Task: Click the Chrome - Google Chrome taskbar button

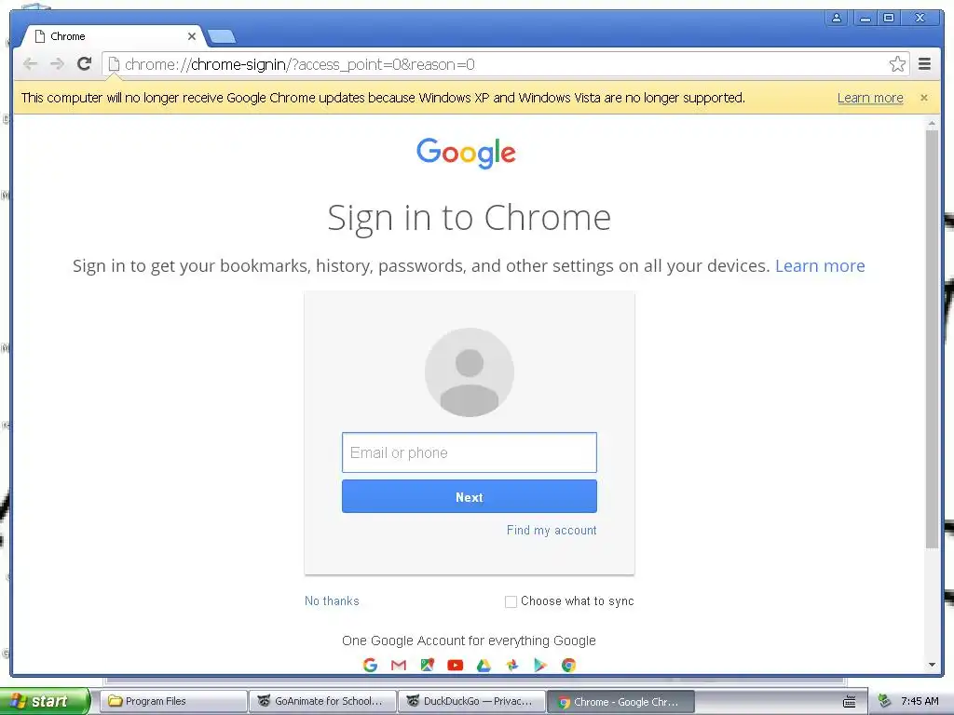Action: click(620, 701)
